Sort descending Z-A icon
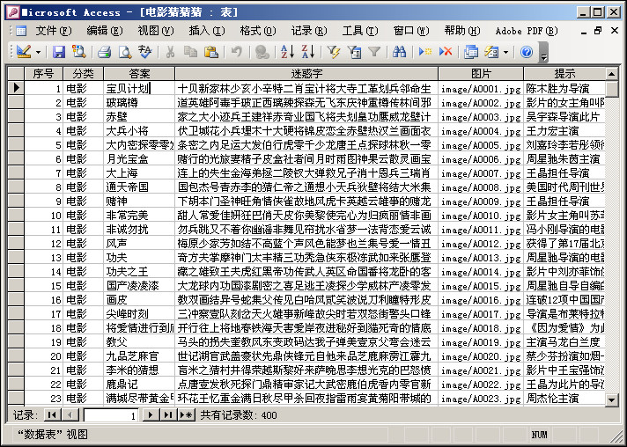Viewport: 627px width, 447px height. [308, 52]
